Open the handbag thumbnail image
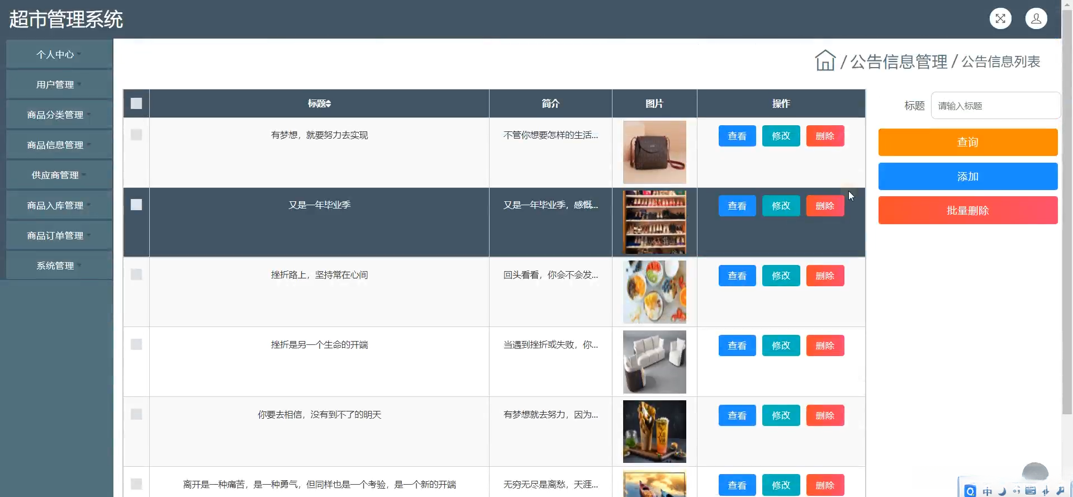The width and height of the screenshot is (1073, 497). [654, 152]
